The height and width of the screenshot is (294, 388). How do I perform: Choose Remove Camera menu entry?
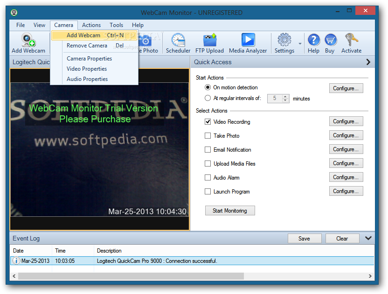point(94,46)
